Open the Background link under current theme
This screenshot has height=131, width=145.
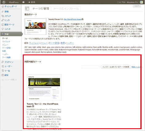click(63, 43)
